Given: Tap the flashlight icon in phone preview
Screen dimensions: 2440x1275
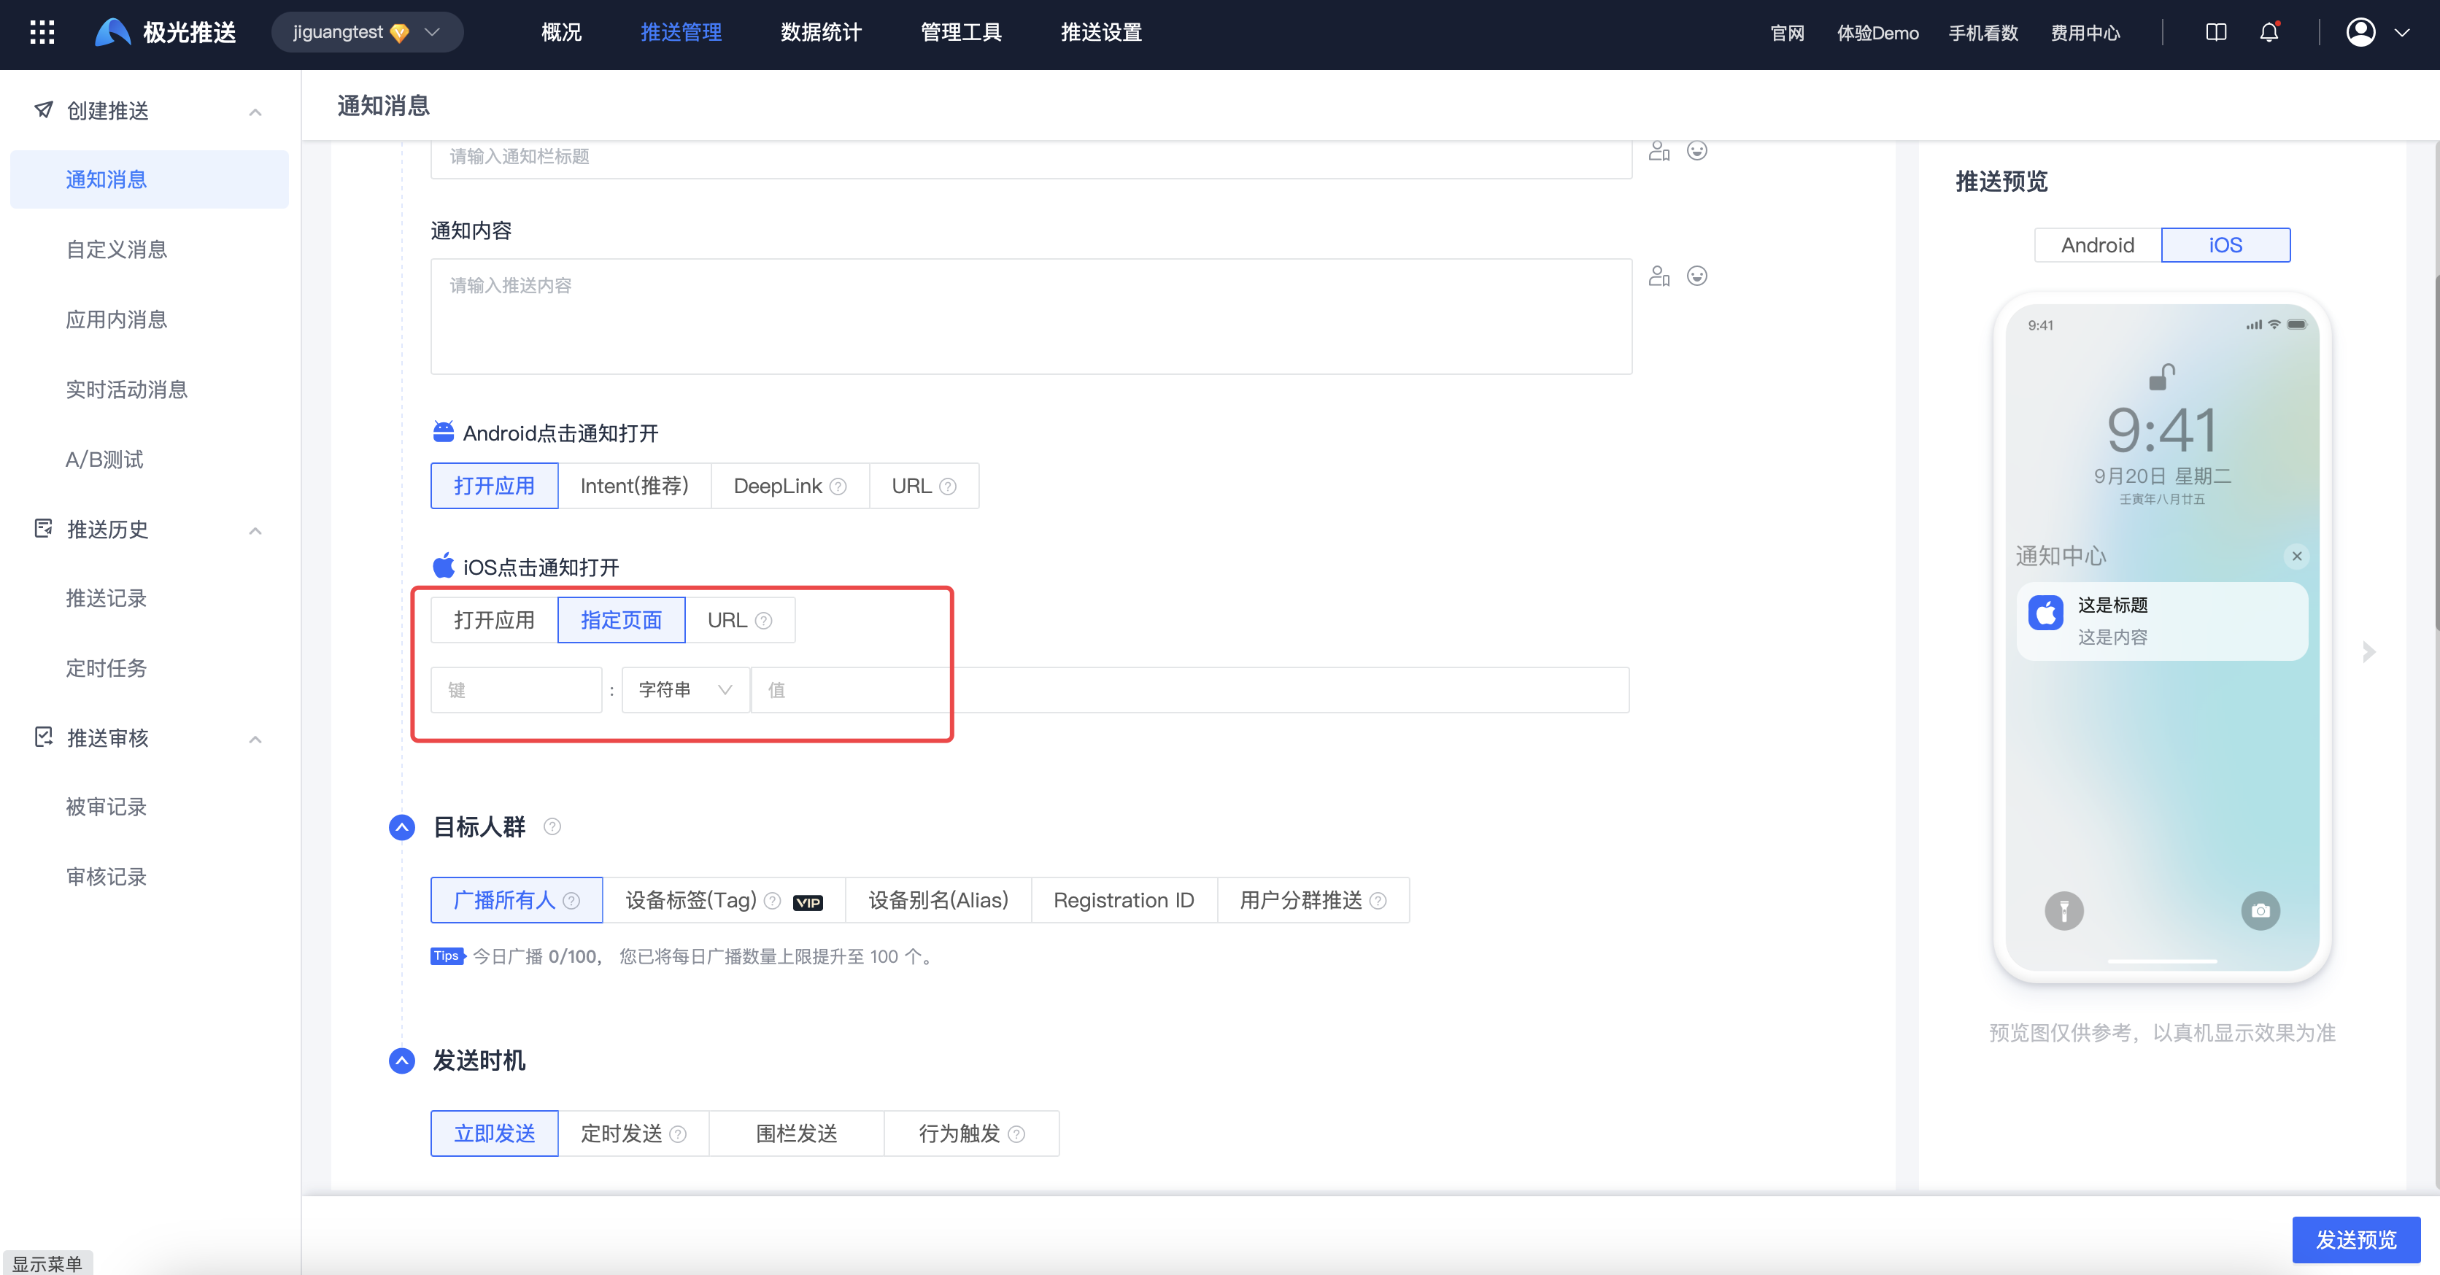Looking at the screenshot, I should click(x=2064, y=910).
